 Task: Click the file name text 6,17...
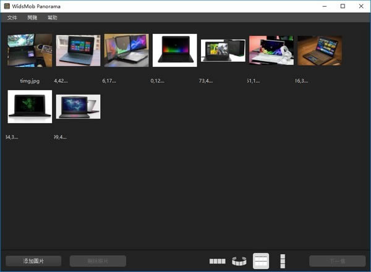coord(109,81)
